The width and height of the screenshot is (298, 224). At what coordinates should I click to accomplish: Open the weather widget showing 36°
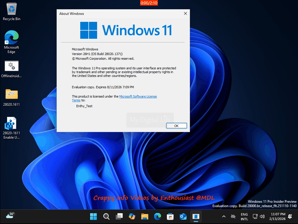click(x=10, y=216)
